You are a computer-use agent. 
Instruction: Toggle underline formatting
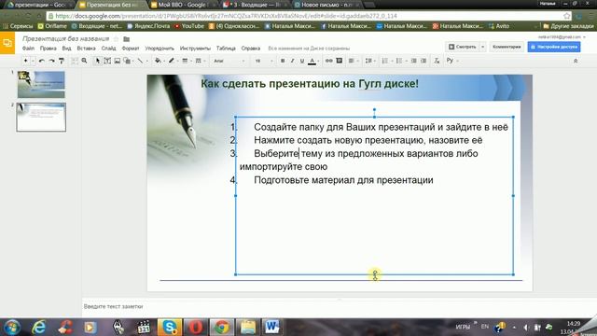tap(302, 61)
